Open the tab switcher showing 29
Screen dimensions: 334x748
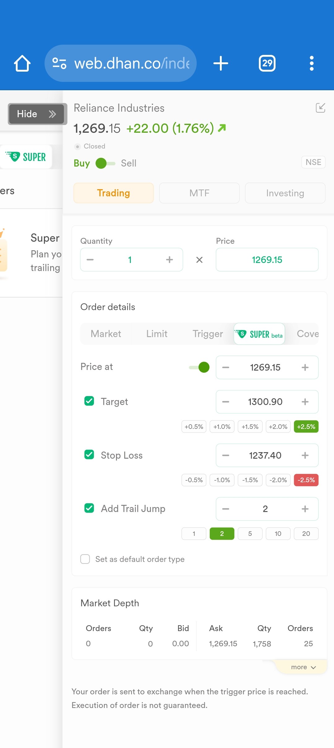pyautogui.click(x=267, y=63)
